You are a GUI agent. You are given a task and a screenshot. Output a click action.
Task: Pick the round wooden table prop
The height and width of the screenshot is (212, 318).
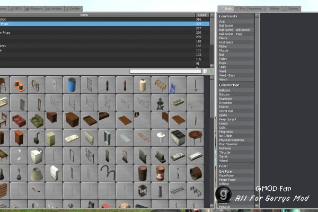pyautogui.click(x=195, y=138)
